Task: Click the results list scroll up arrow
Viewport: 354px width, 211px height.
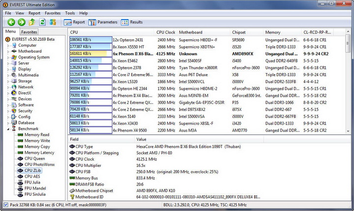Action: 348,32
